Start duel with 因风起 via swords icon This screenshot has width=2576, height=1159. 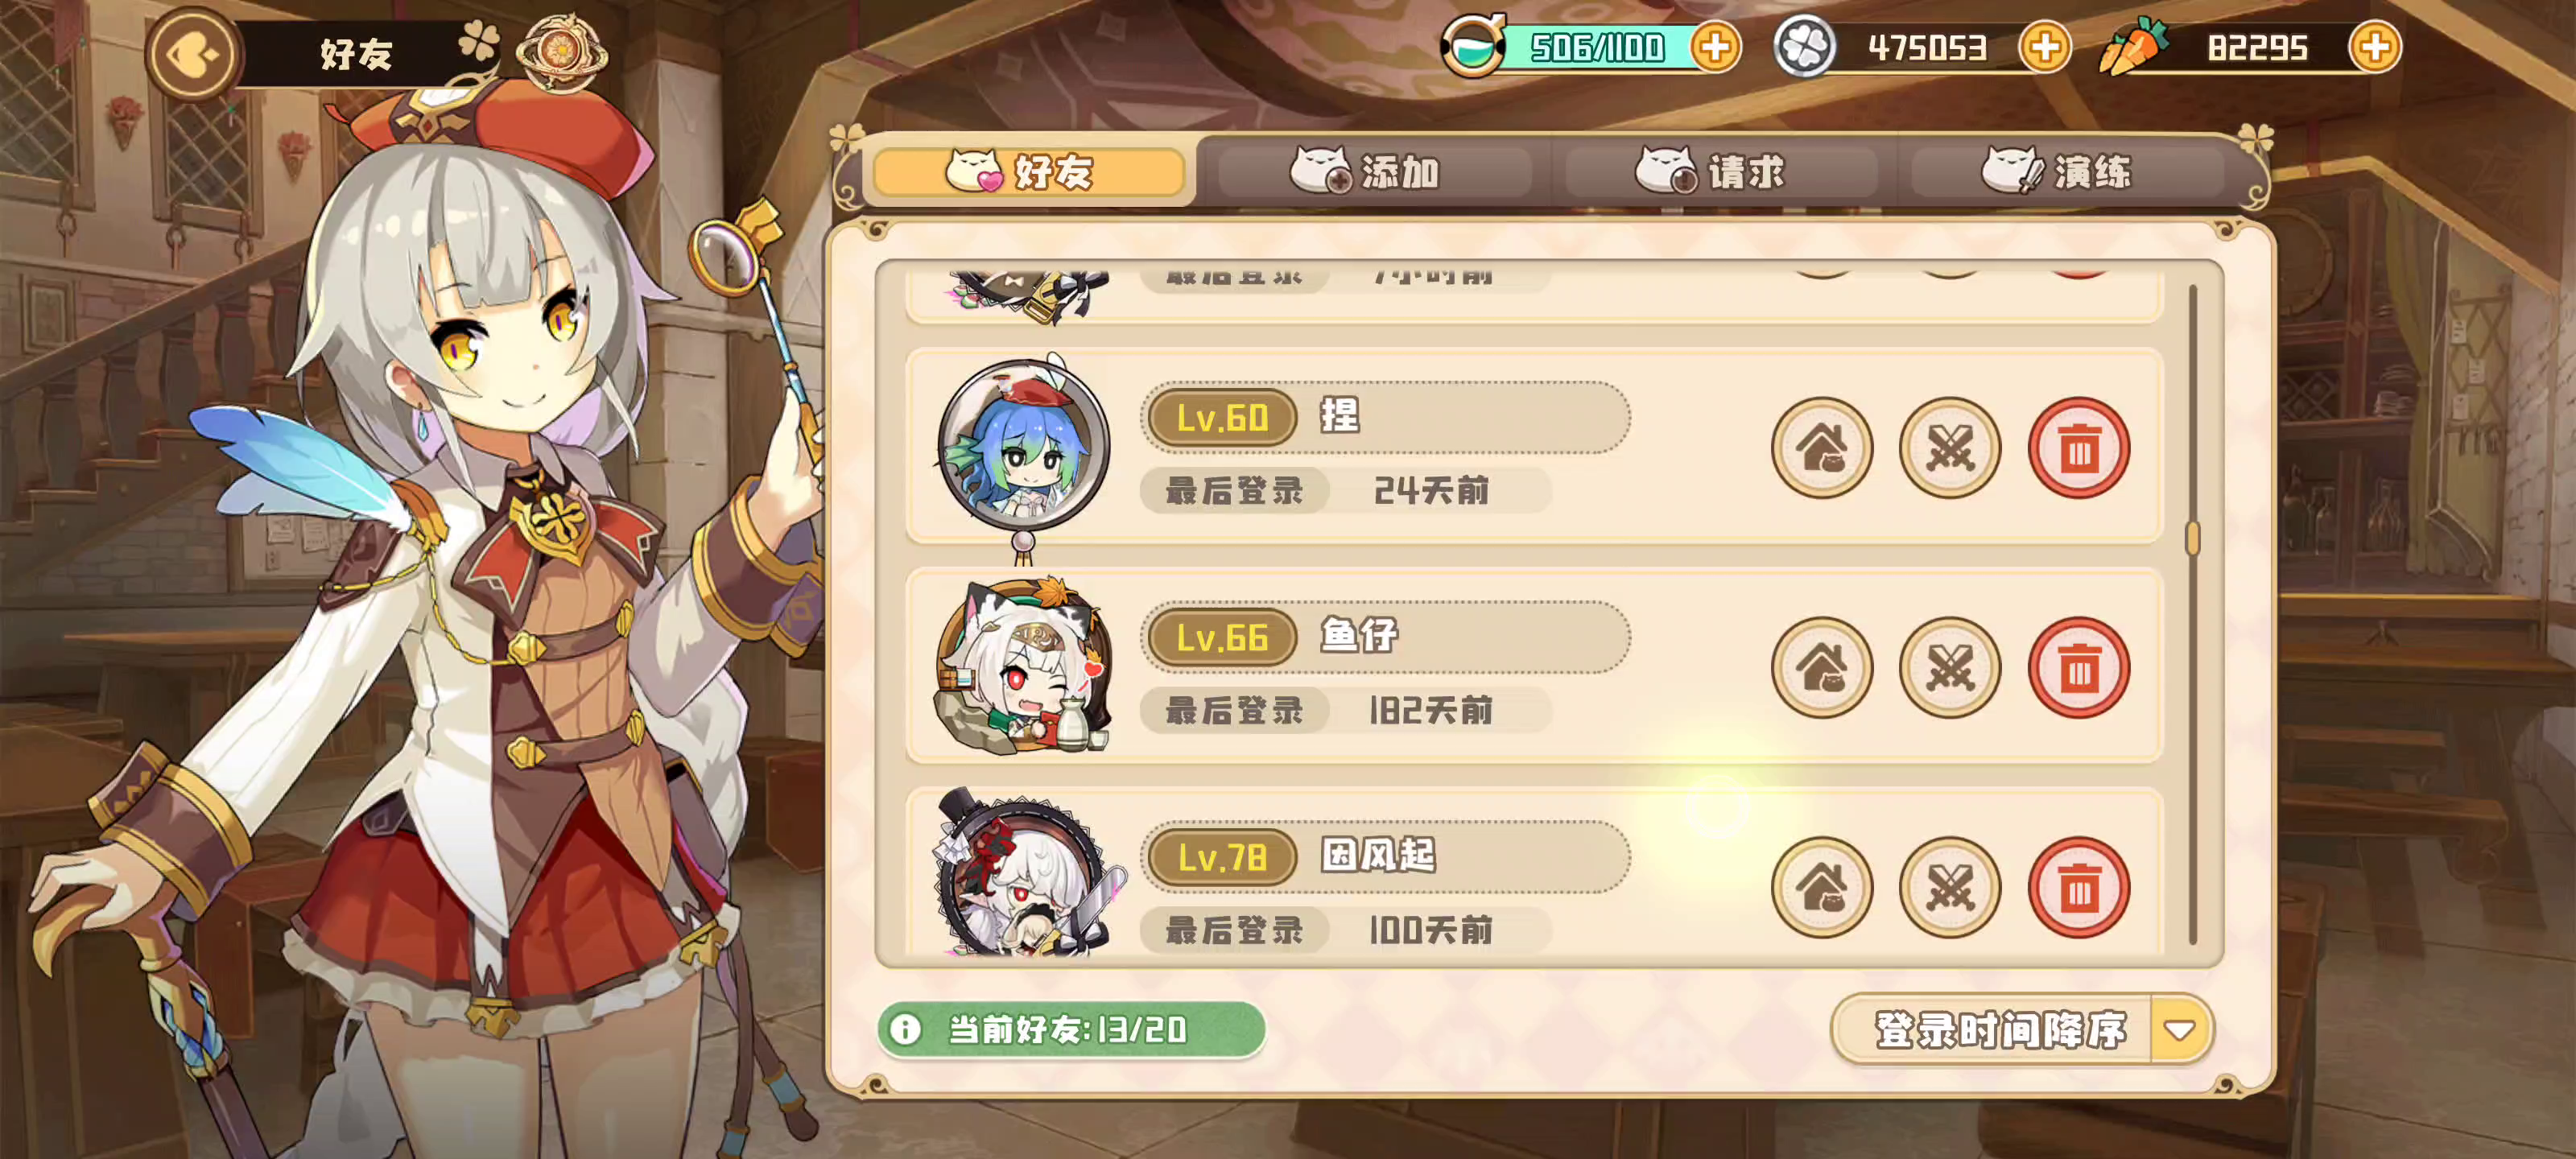coord(1949,887)
